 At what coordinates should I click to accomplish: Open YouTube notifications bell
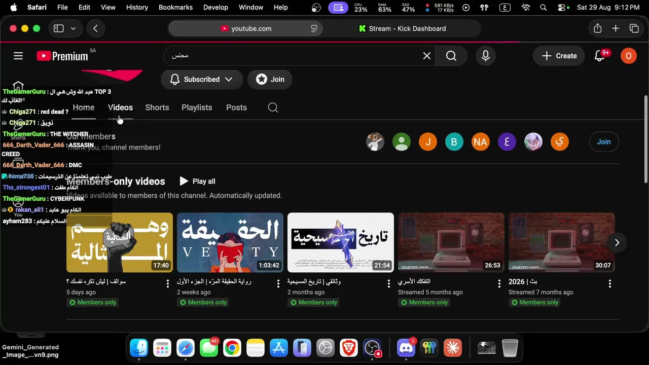600,56
